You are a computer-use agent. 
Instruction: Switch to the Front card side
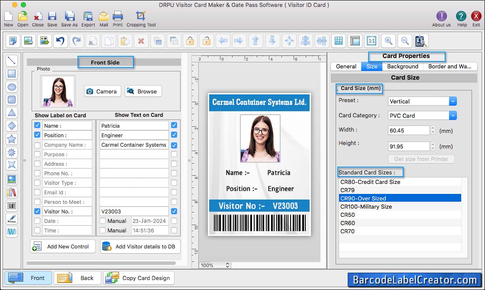[x=28, y=277]
